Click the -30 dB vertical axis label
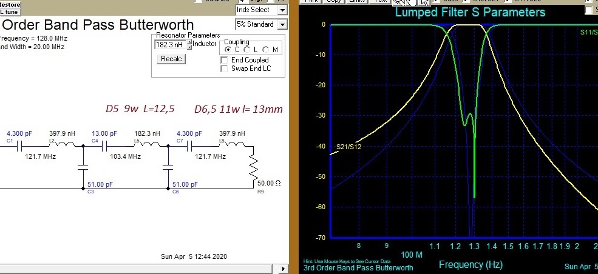 (321, 115)
